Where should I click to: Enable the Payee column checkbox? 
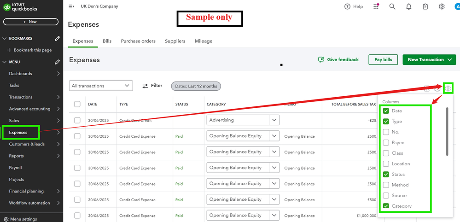(x=386, y=142)
